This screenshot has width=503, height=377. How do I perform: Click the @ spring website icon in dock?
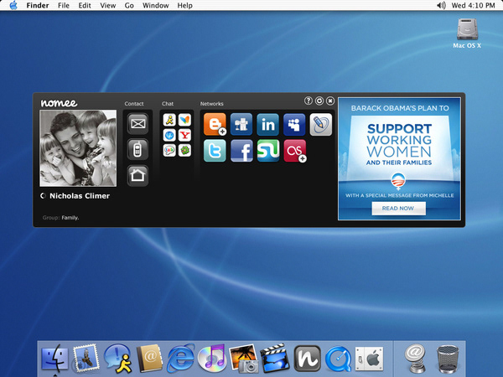(415, 359)
